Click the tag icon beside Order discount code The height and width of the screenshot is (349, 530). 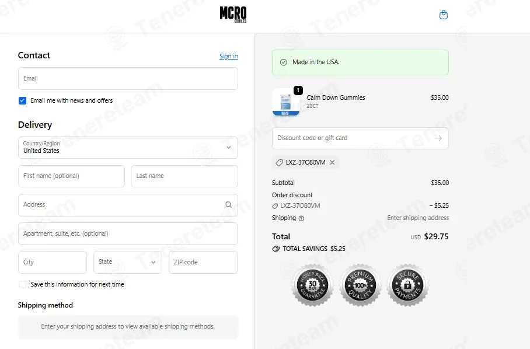(275, 206)
